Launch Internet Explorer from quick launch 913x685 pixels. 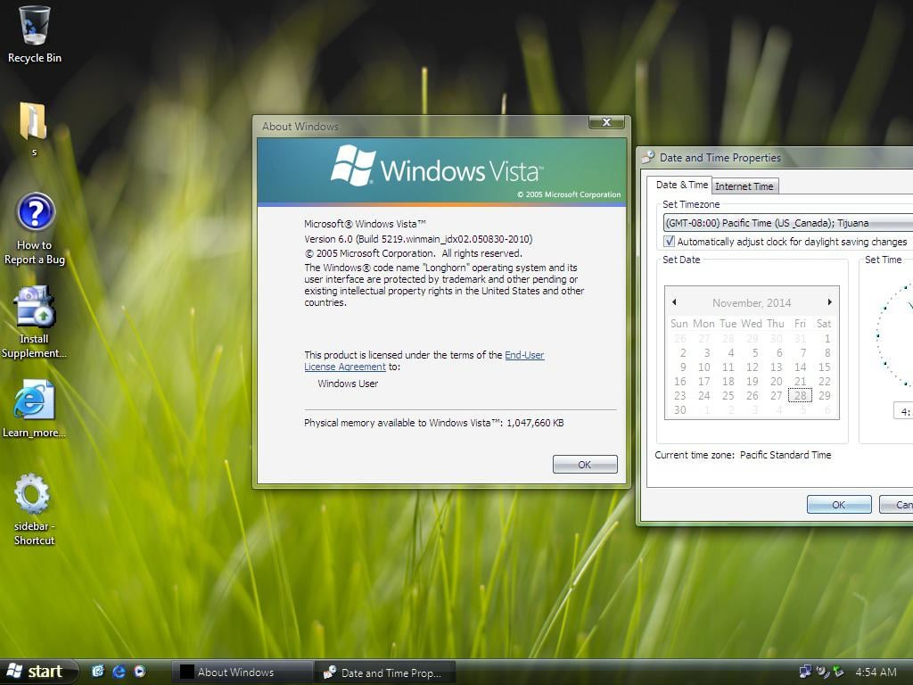coord(119,671)
